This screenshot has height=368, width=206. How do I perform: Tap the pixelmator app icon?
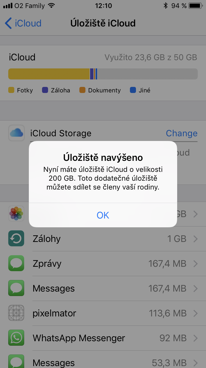(x=16, y=313)
